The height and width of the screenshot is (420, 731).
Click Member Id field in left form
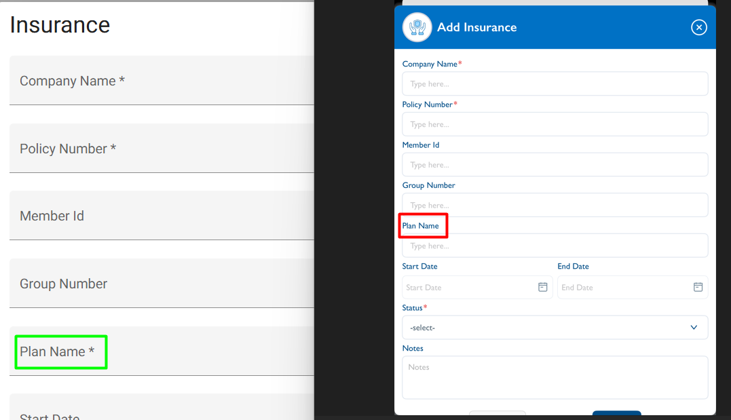click(162, 216)
